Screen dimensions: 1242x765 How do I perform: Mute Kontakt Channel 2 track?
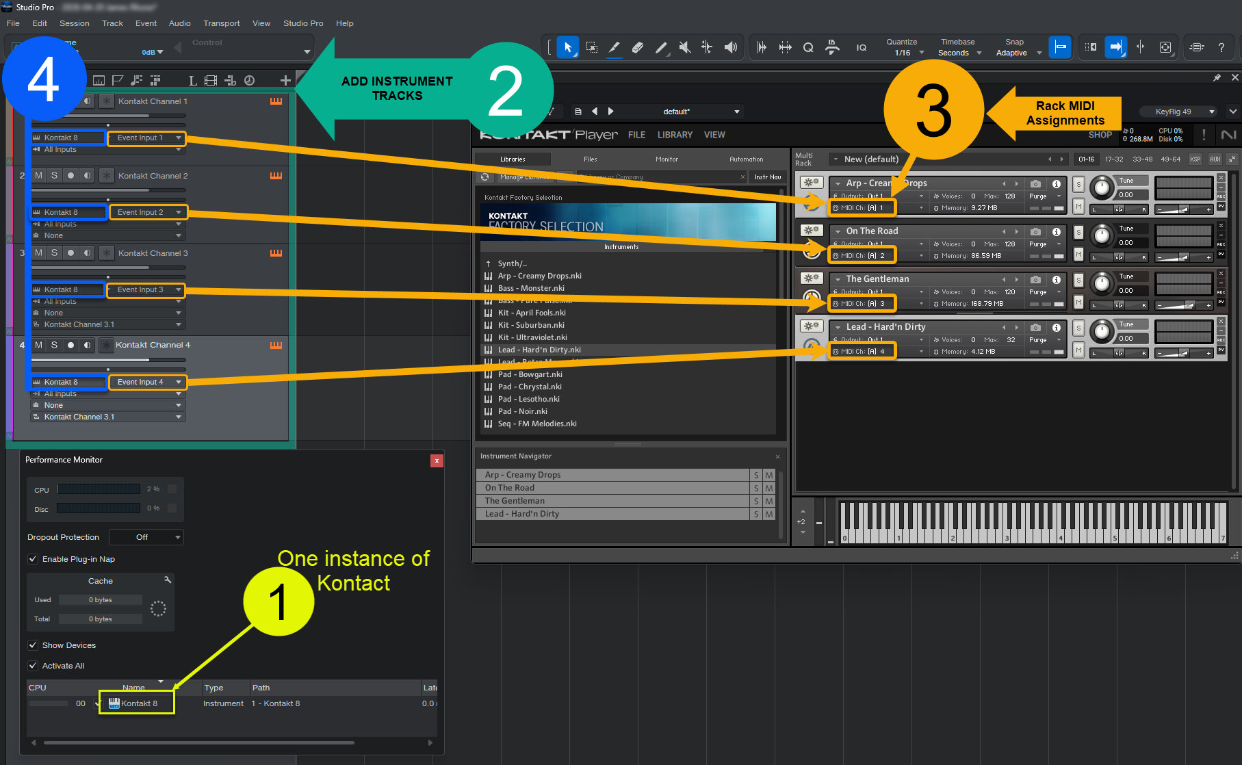(38, 176)
